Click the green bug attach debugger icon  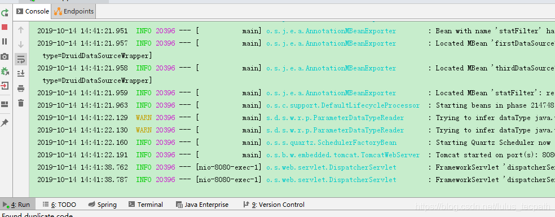pos(5,71)
